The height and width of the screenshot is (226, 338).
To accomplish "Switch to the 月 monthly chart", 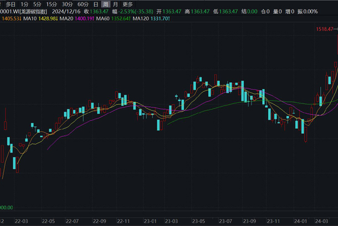I will tap(115, 4).
